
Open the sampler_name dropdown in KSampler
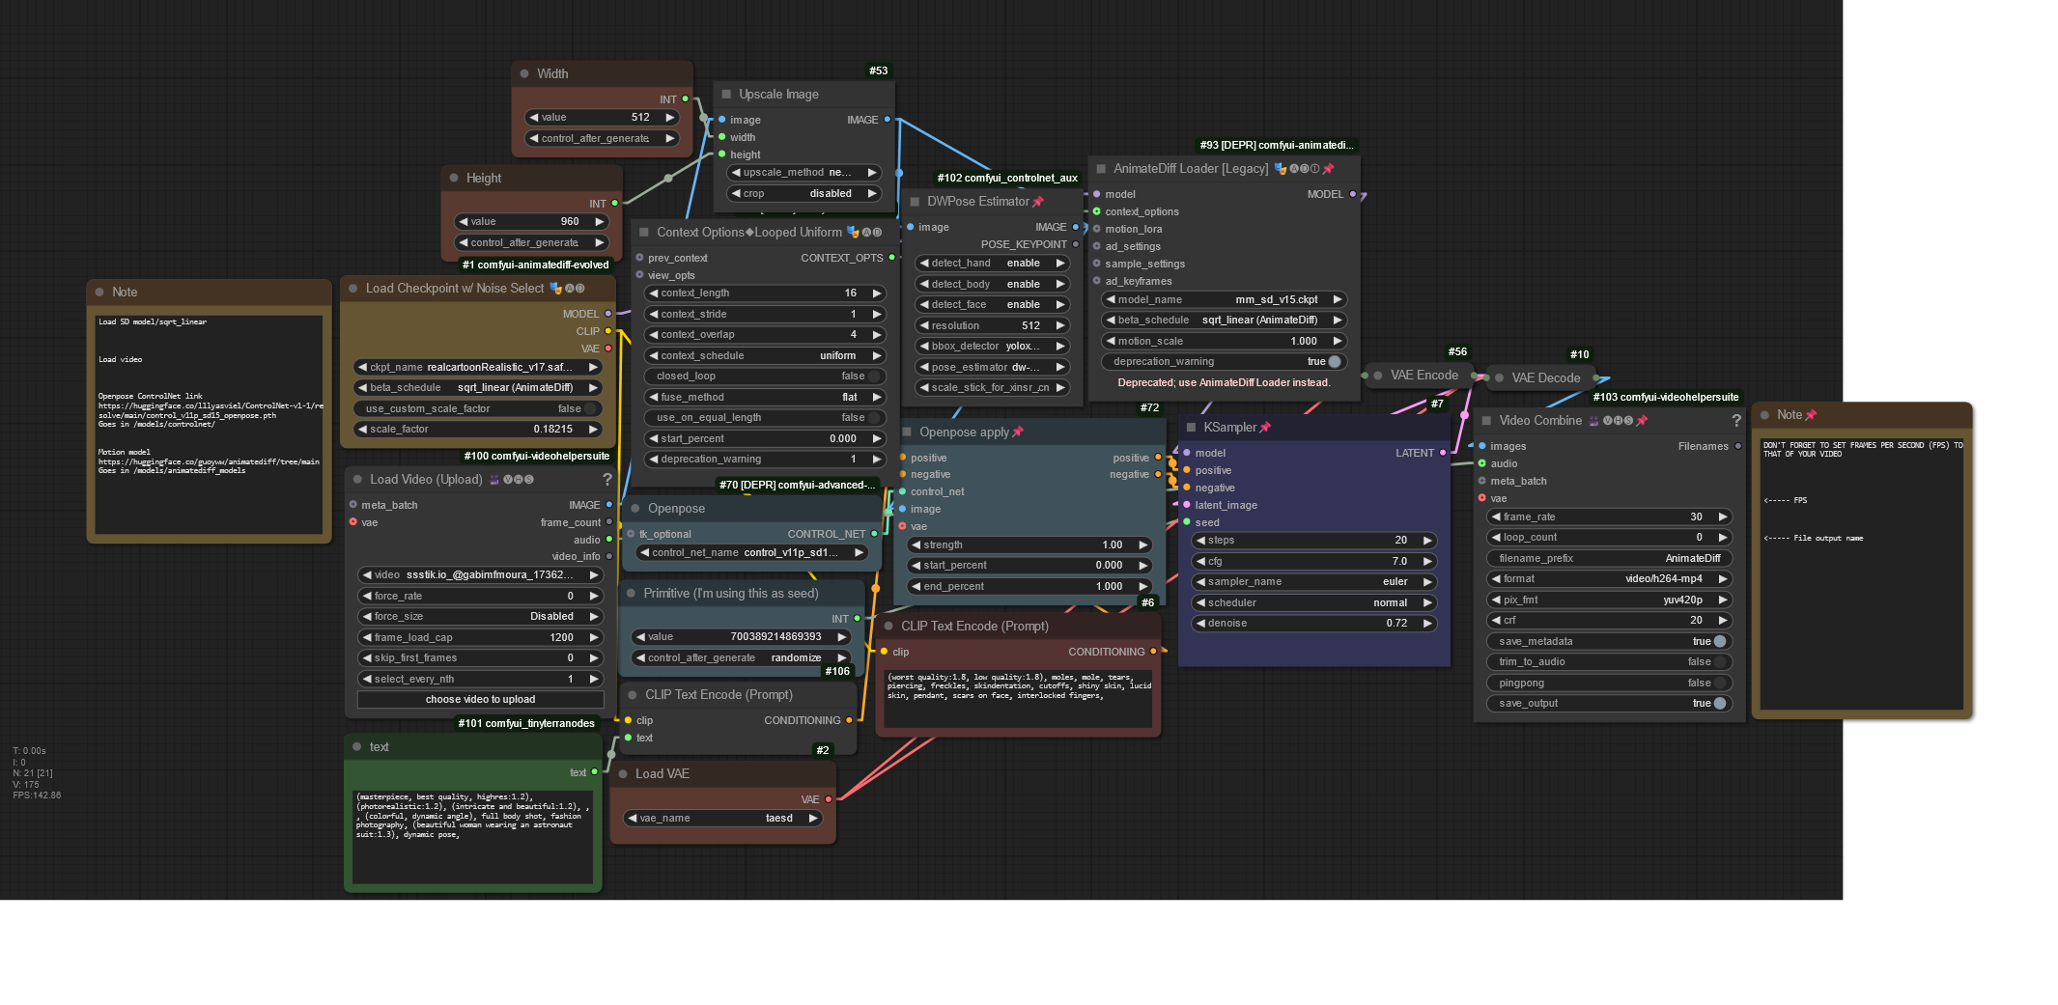pyautogui.click(x=1313, y=582)
